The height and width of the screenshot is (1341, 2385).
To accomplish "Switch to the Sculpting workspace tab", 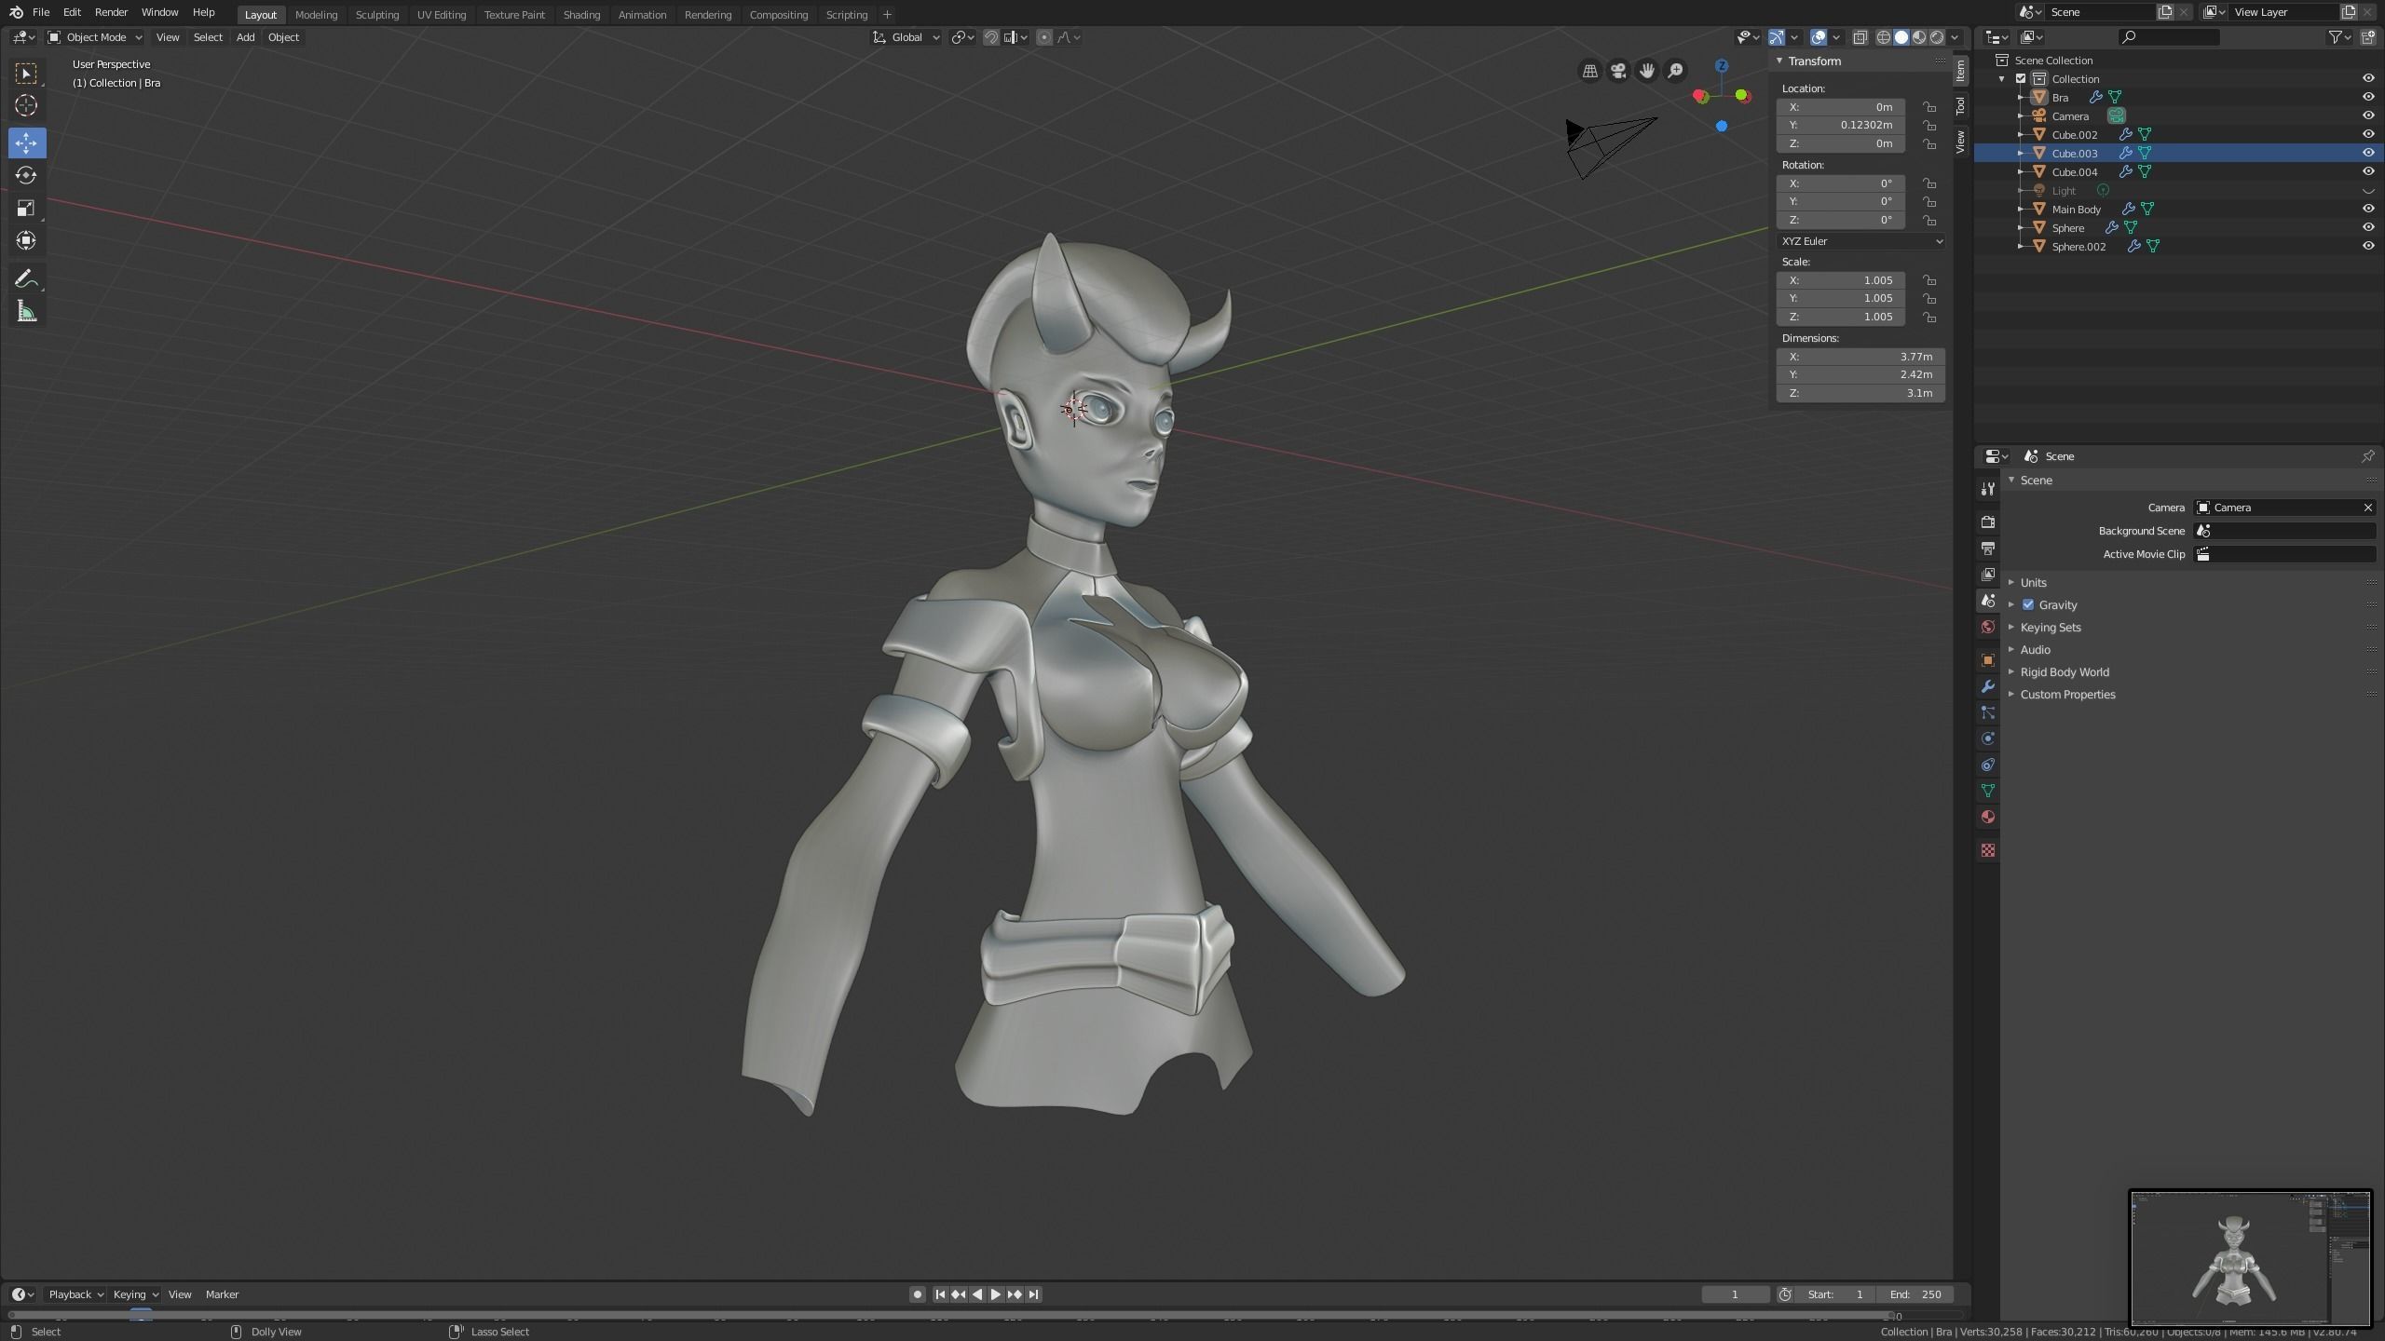I will pyautogui.click(x=376, y=15).
